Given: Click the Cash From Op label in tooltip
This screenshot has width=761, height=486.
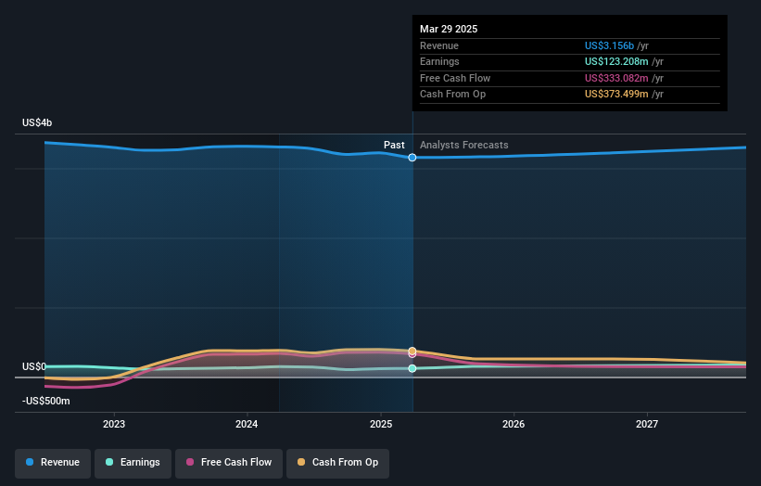Looking at the screenshot, I should pyautogui.click(x=453, y=95).
